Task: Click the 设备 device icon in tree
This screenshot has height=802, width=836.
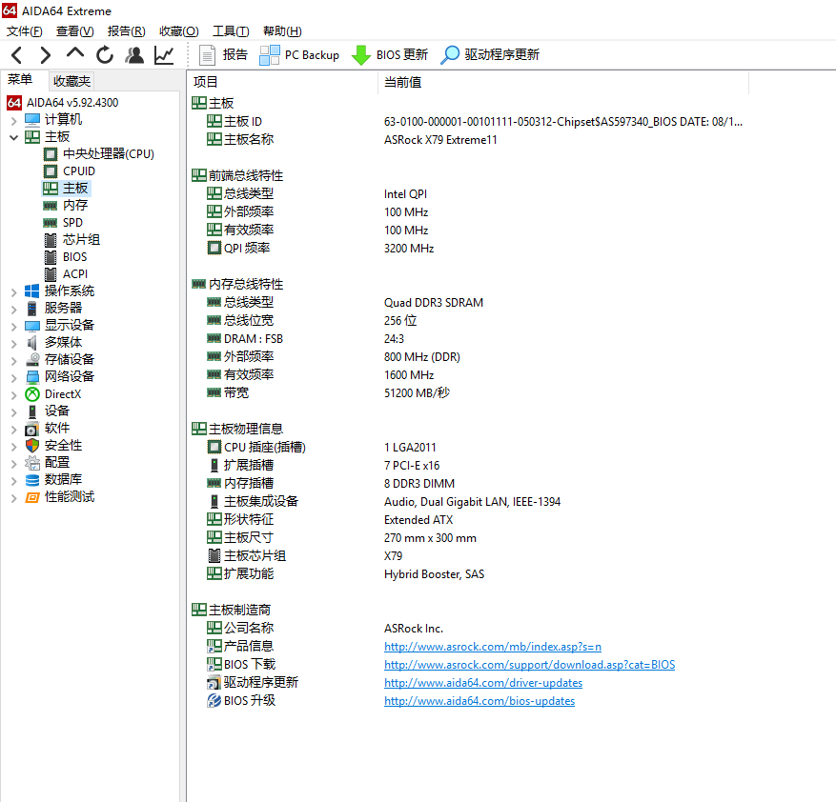Action: click(32, 411)
